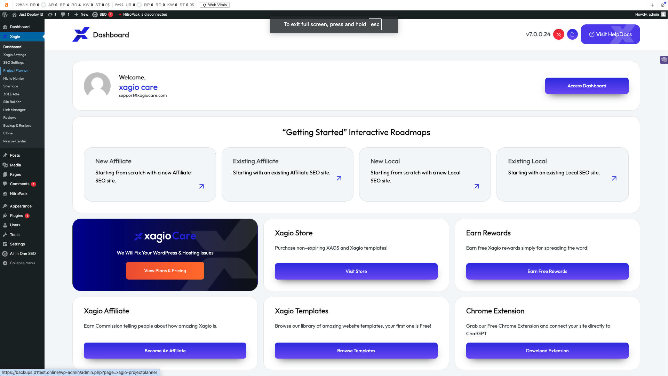668x376 pixels.
Task: Click the Appearance brush icon
Action: (x=5, y=206)
